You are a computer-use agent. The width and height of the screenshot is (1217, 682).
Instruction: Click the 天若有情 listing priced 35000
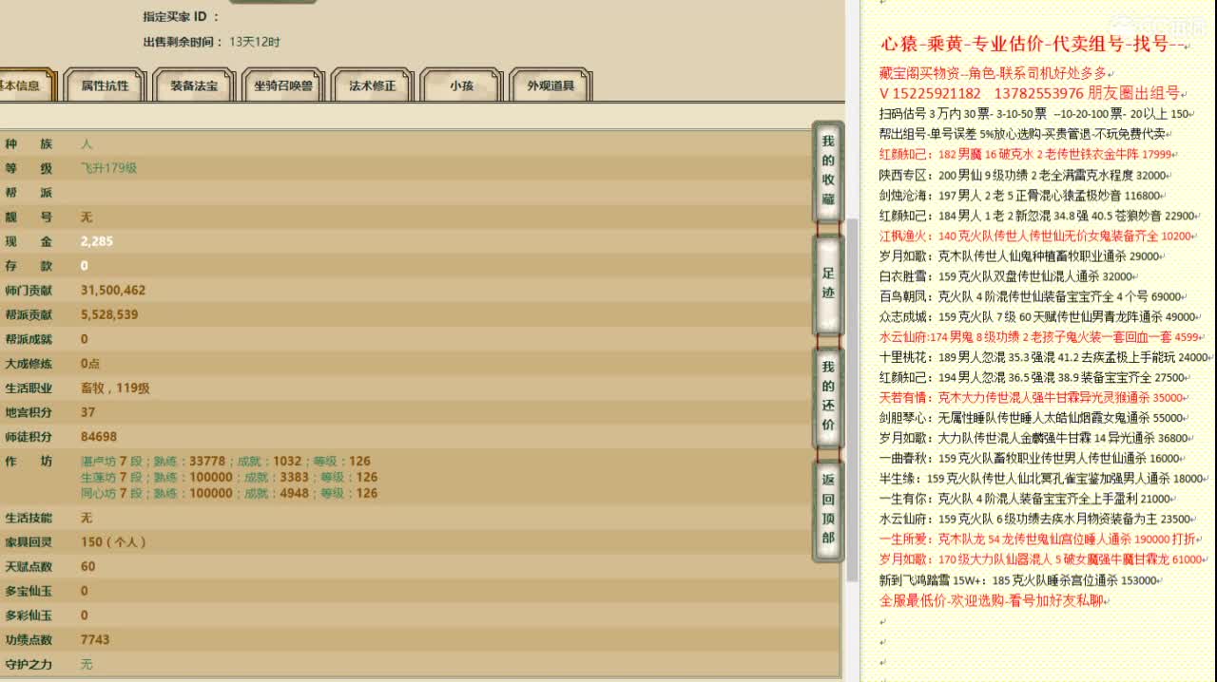click(1033, 398)
